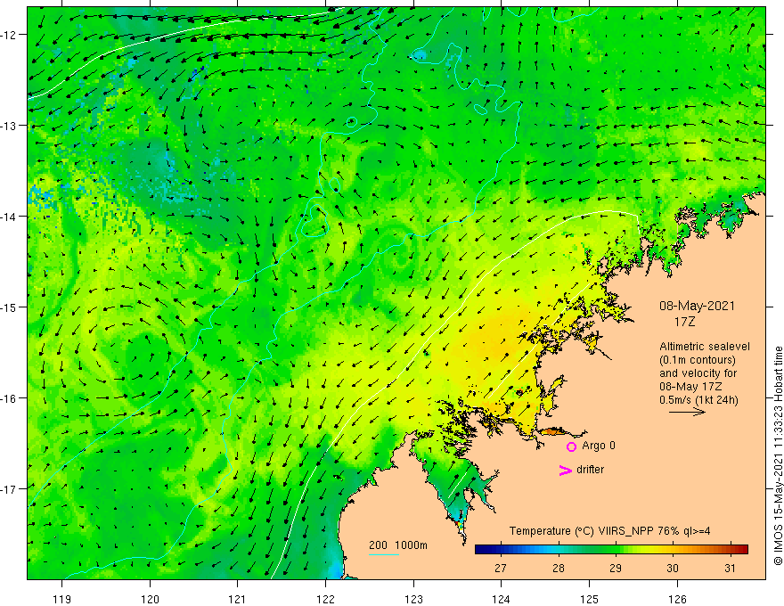Click the '28' colorbar tick value
The image size is (784, 606).
tap(559, 568)
